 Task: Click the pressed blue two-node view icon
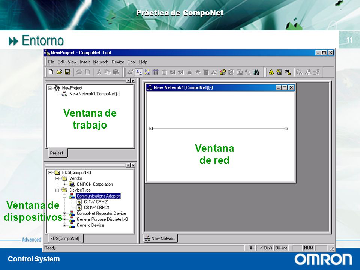[x=139, y=72]
